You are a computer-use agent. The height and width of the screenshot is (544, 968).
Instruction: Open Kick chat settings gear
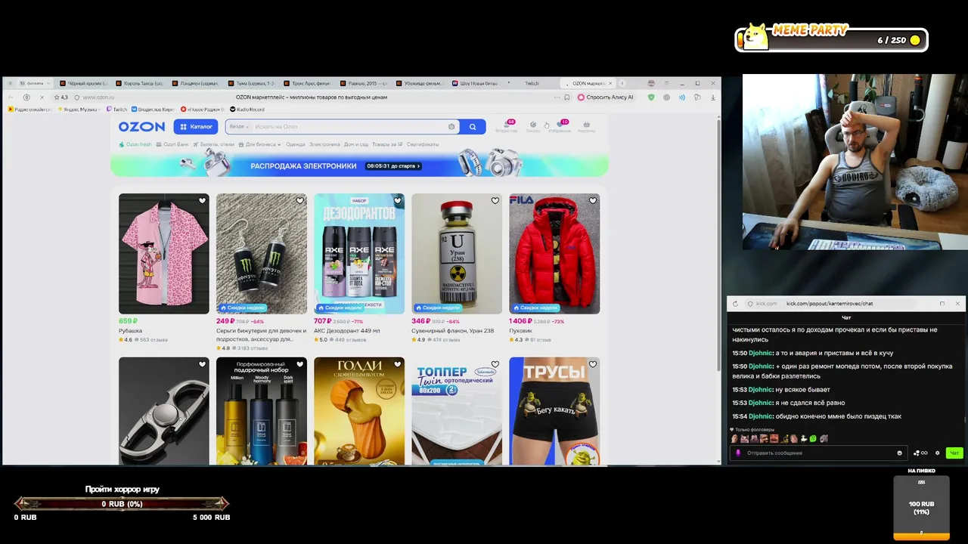coord(937,453)
